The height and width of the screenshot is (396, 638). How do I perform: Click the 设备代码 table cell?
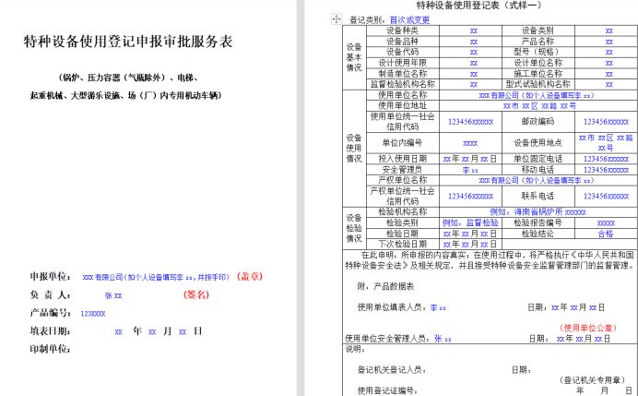(x=403, y=52)
